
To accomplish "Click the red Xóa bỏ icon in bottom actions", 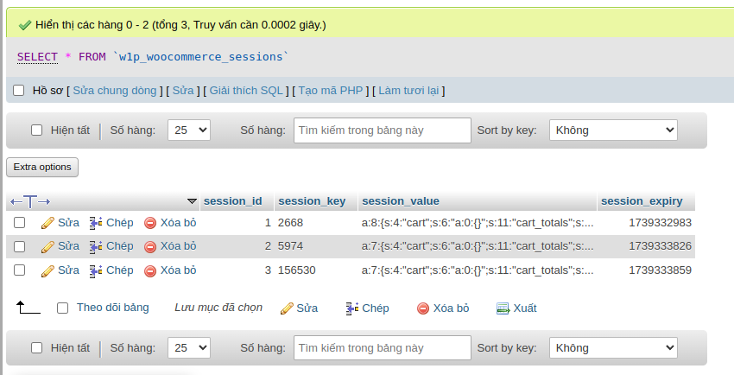I will click(x=423, y=308).
